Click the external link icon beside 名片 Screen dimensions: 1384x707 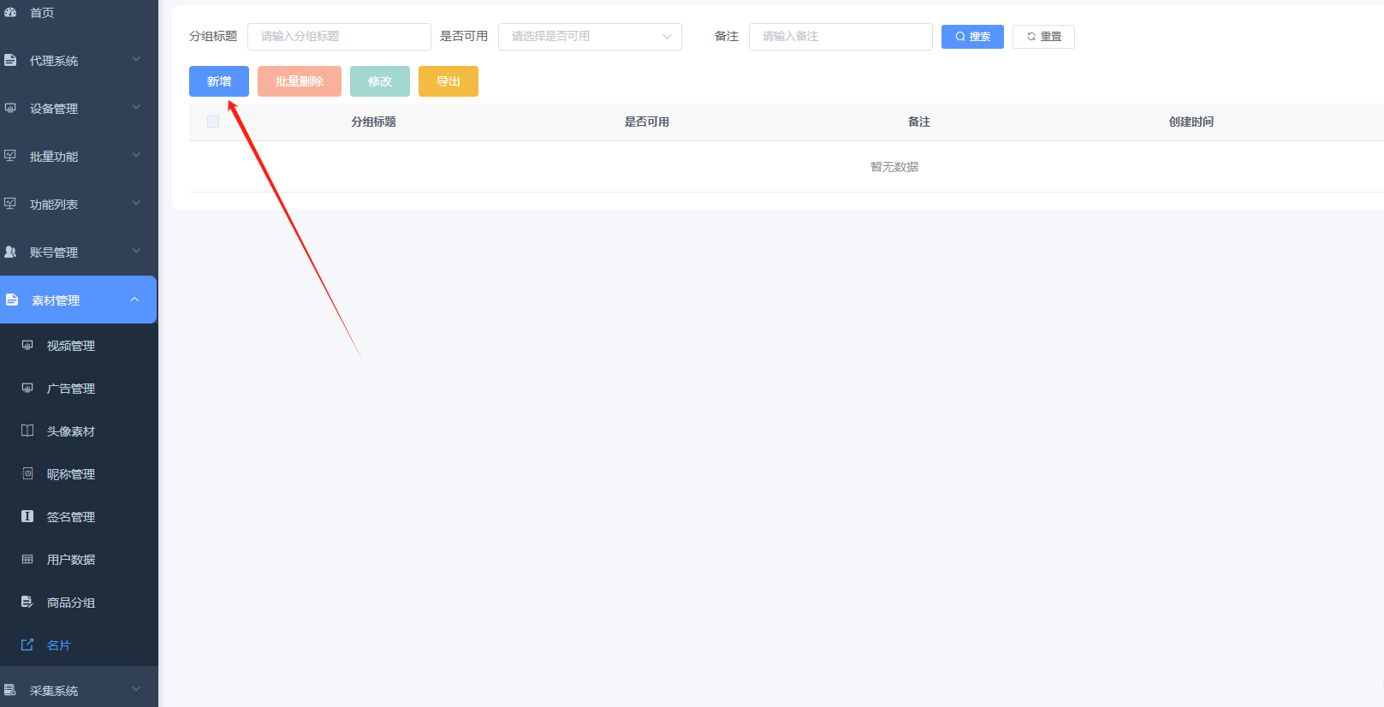click(x=27, y=645)
